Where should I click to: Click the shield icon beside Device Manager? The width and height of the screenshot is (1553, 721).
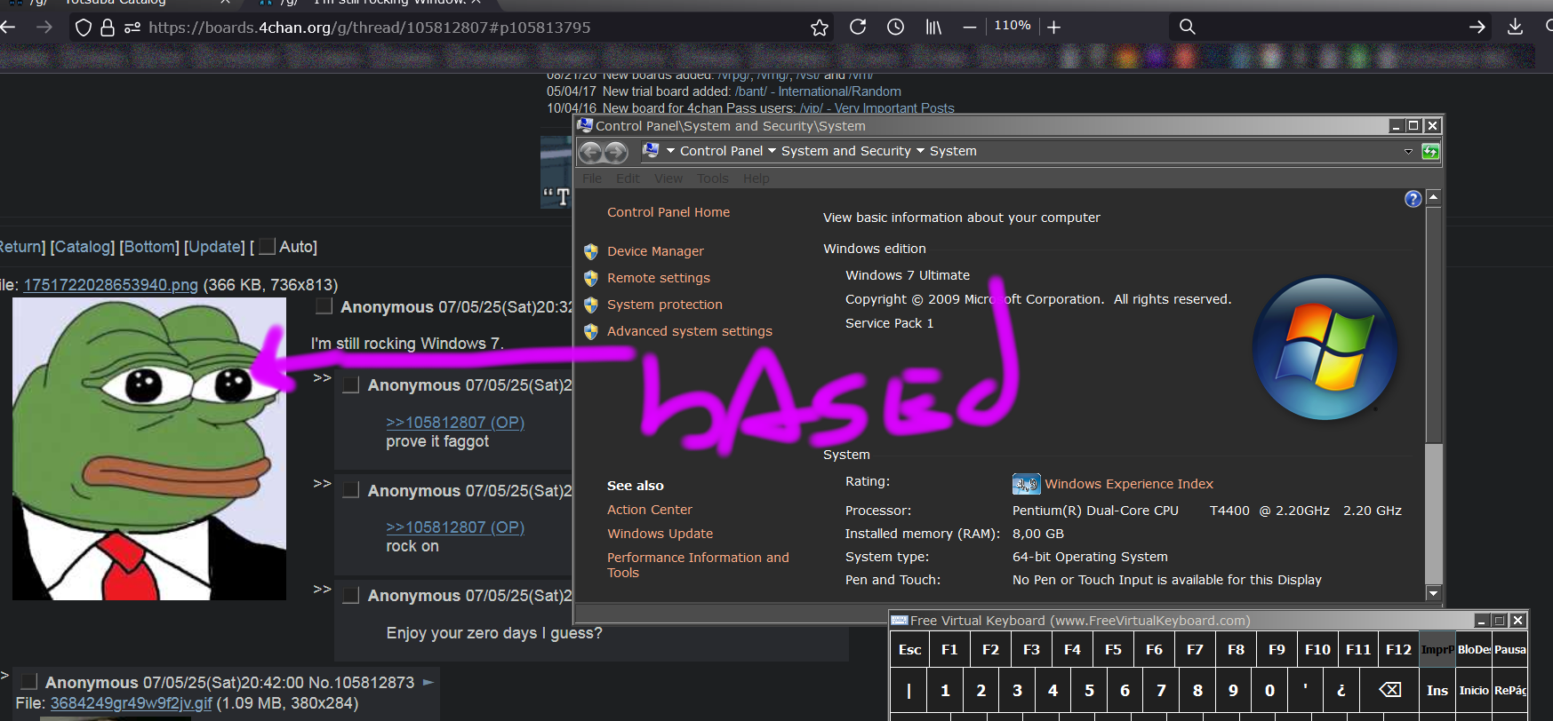tap(591, 251)
